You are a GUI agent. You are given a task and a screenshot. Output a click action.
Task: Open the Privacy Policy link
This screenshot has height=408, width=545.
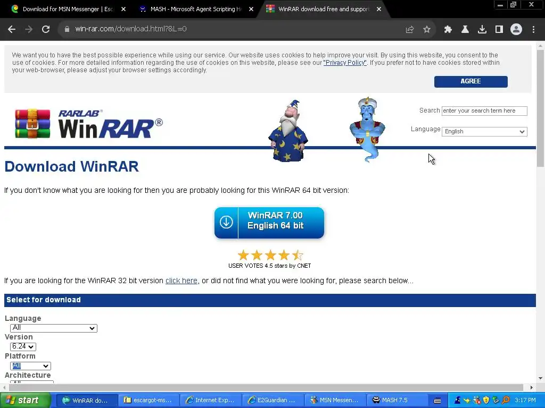[345, 63]
